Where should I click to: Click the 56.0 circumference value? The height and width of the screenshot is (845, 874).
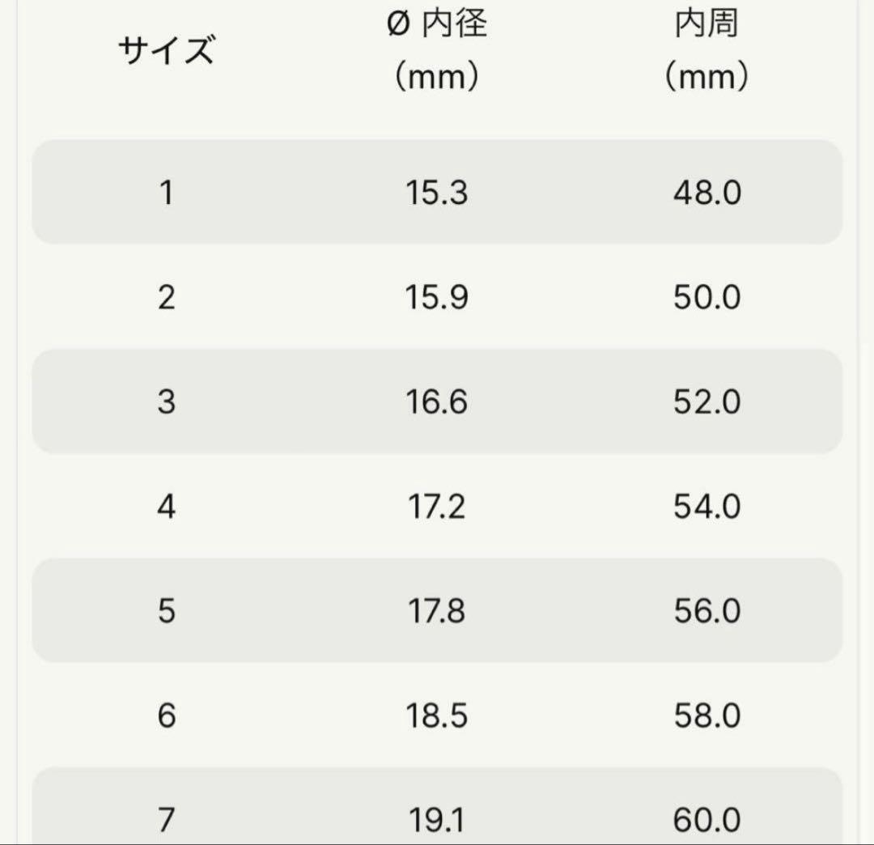(706, 611)
